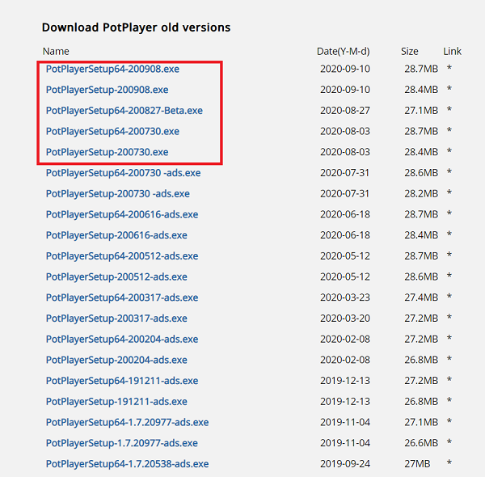Download PotPlayerSetup64-200908.exe
The image size is (485, 477).
coord(112,69)
